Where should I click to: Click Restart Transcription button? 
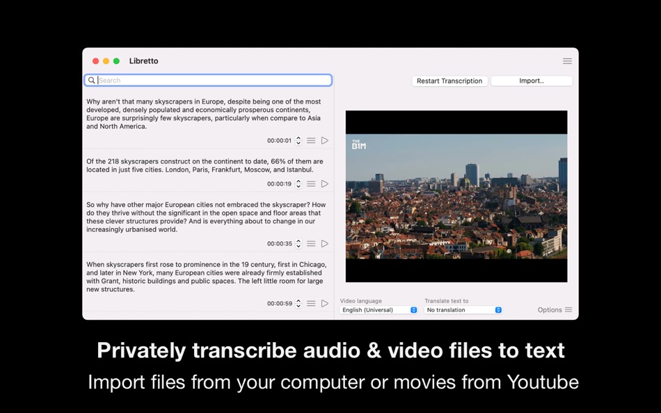click(449, 81)
